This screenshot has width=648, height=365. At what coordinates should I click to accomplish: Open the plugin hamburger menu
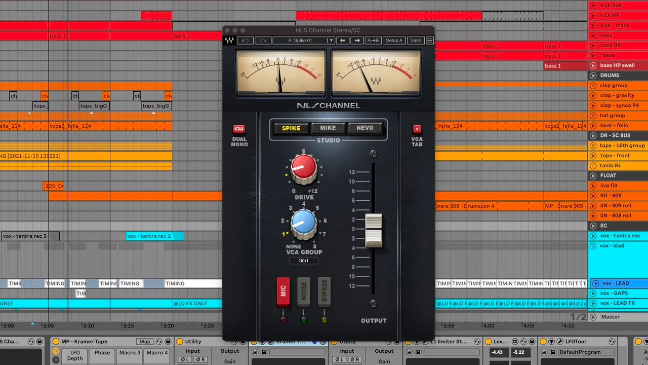click(430, 41)
